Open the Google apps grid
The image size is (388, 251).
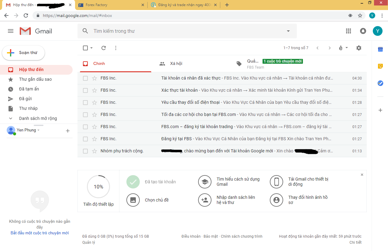click(349, 31)
